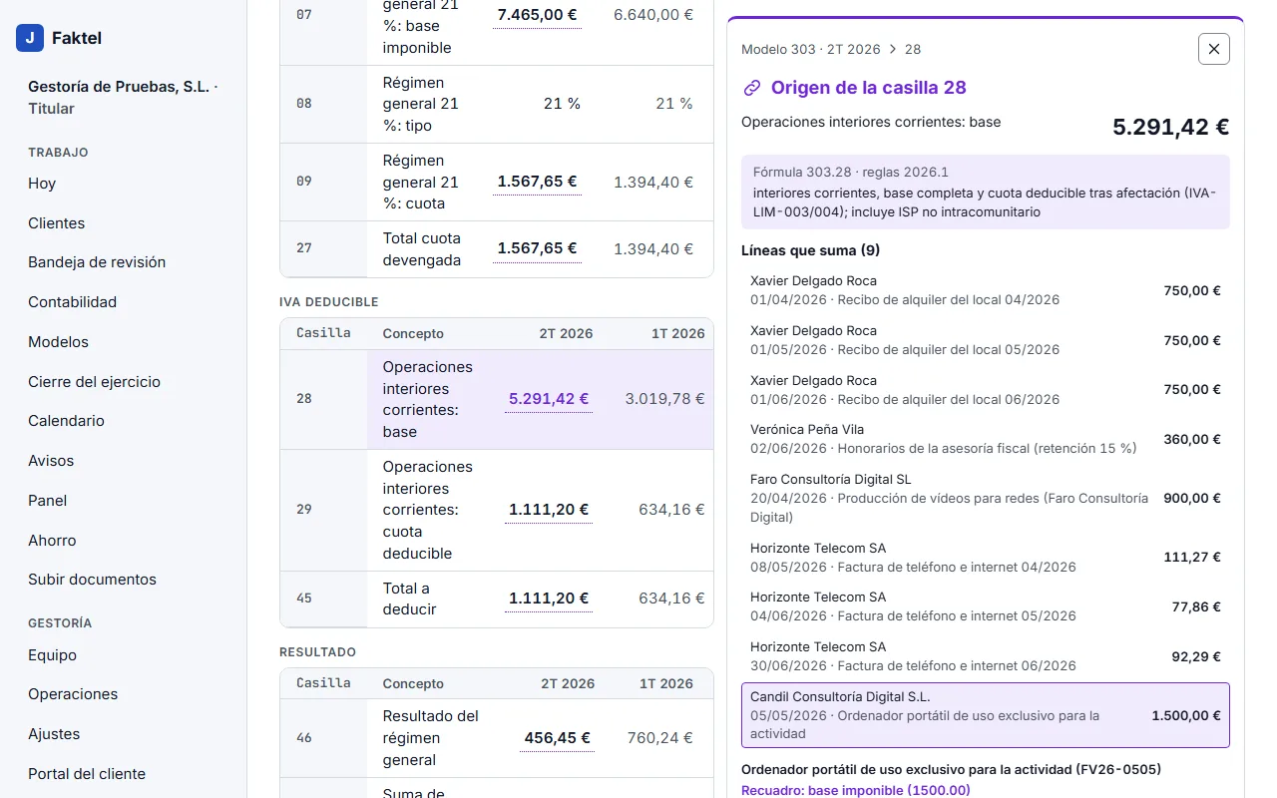Image resolution: width=1277 pixels, height=798 pixels.
Task: Click the Gestoría de Pruebas, S.L. account name
Action: tap(119, 87)
